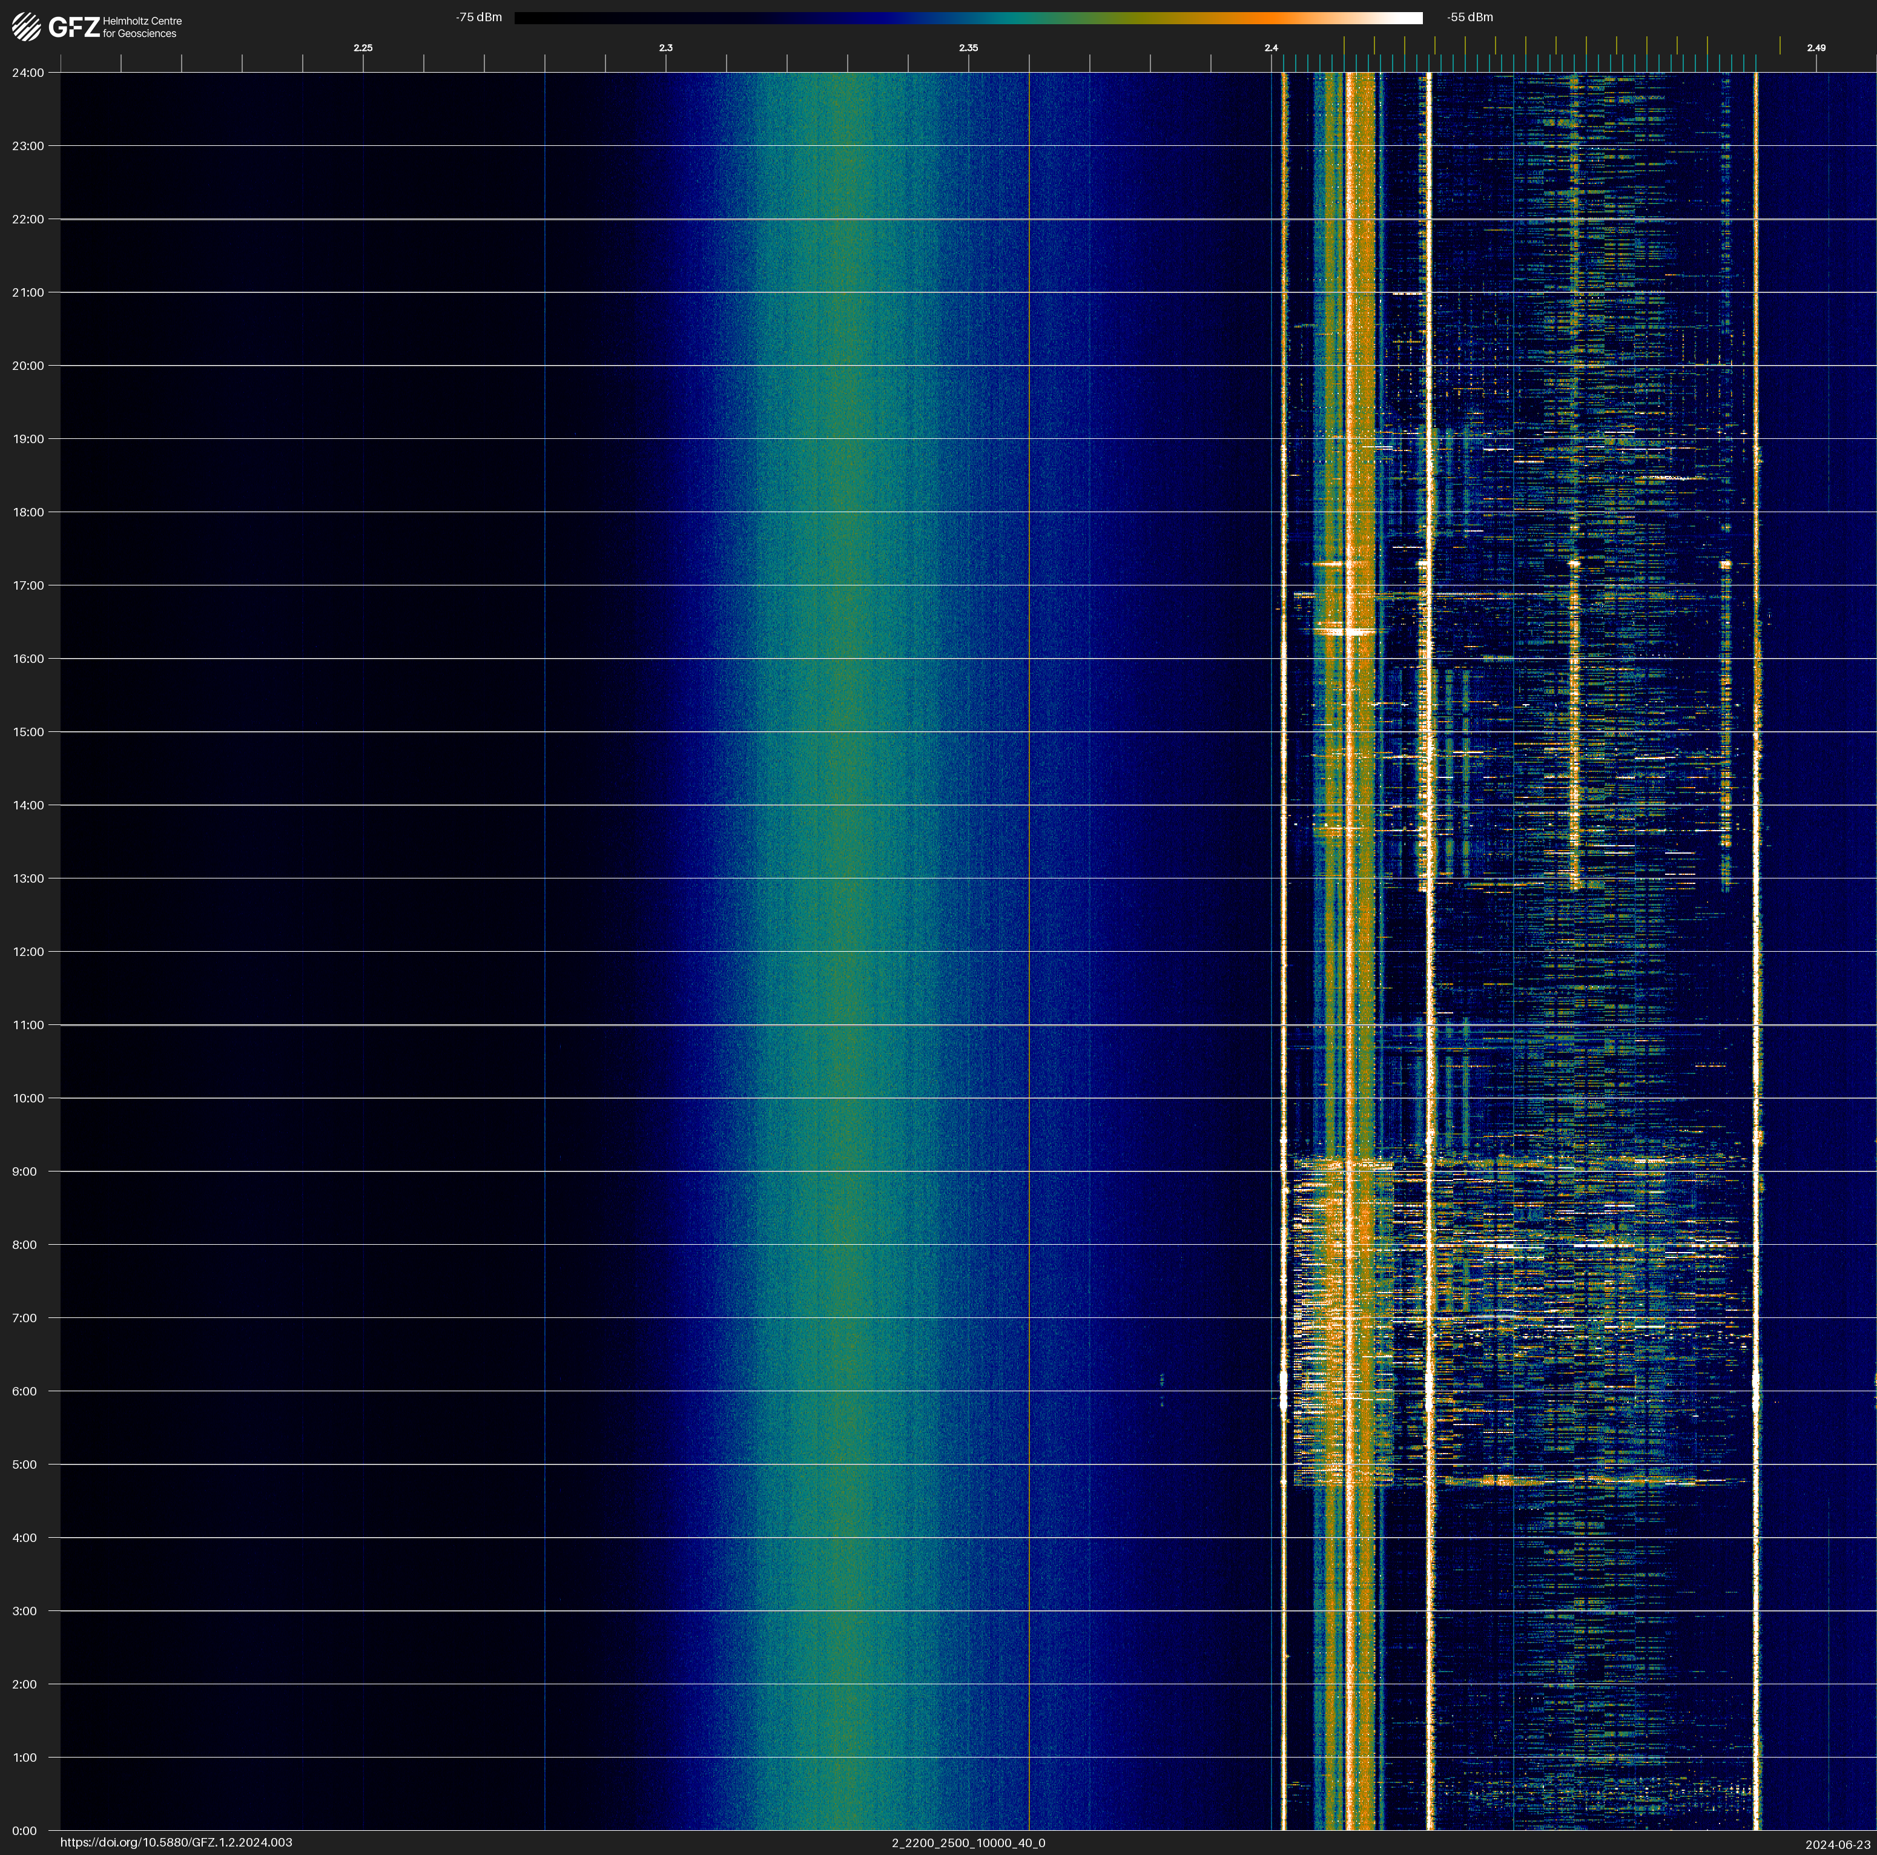Click the 2024-06-23 date label
The width and height of the screenshot is (1877, 1855).
tap(1837, 1844)
